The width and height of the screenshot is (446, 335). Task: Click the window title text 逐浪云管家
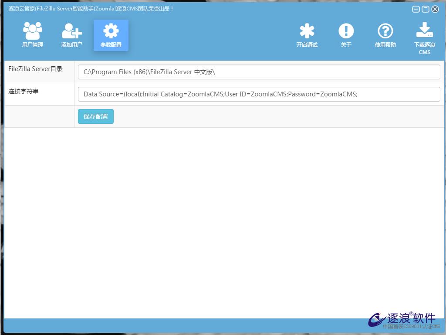click(91, 9)
